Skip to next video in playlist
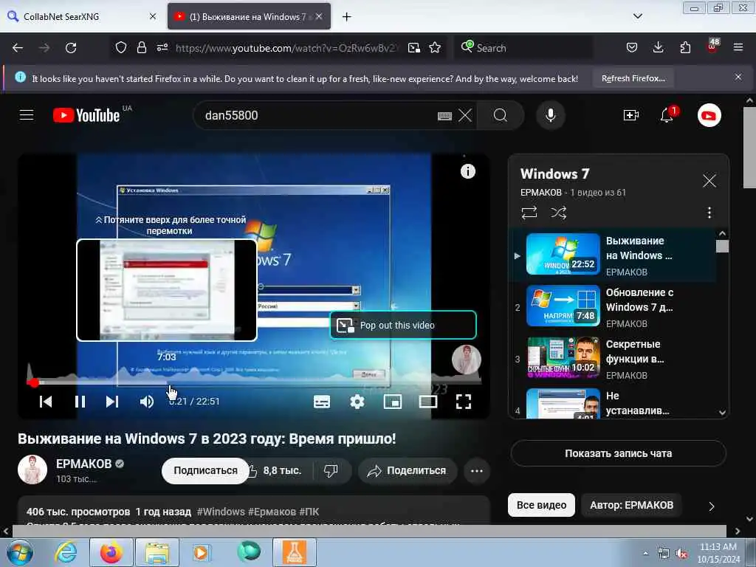Viewport: 756px width, 567px height. coord(112,402)
